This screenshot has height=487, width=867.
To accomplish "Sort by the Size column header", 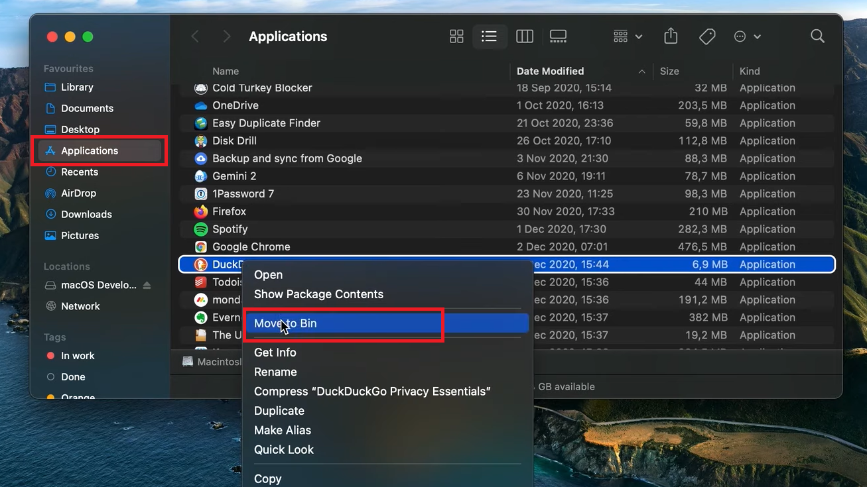I will [x=669, y=71].
